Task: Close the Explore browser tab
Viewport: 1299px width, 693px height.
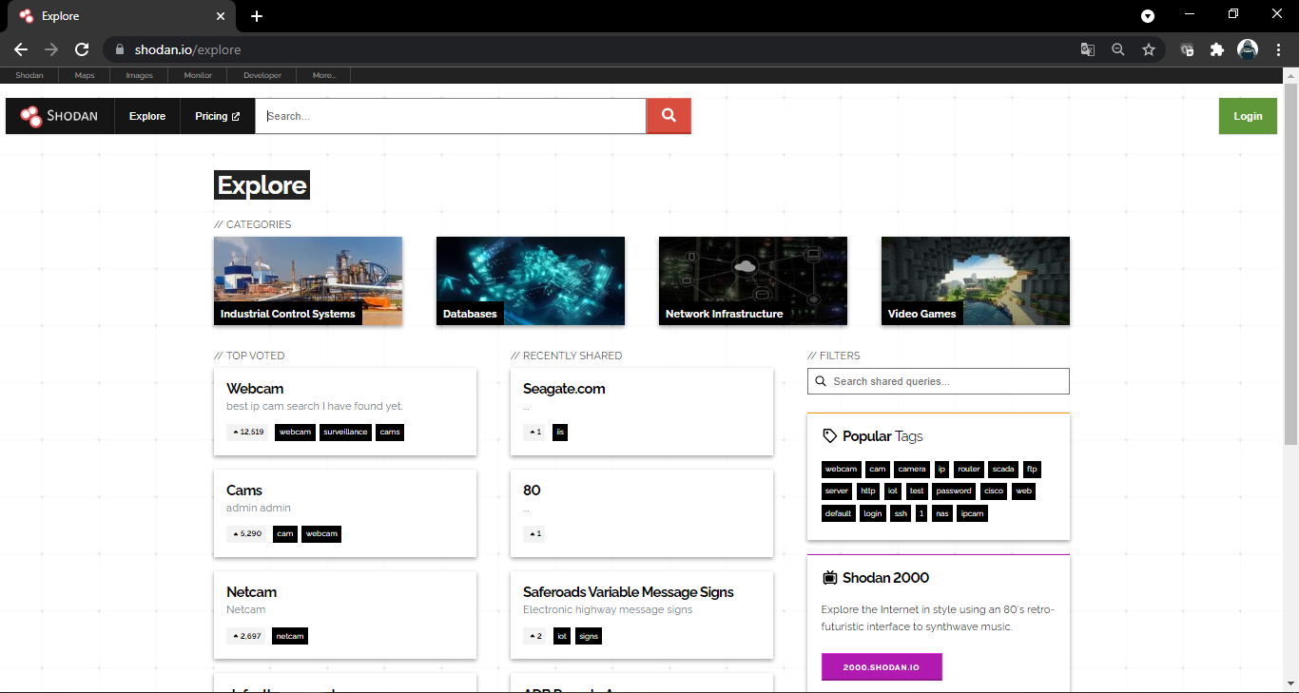Action: point(221,16)
